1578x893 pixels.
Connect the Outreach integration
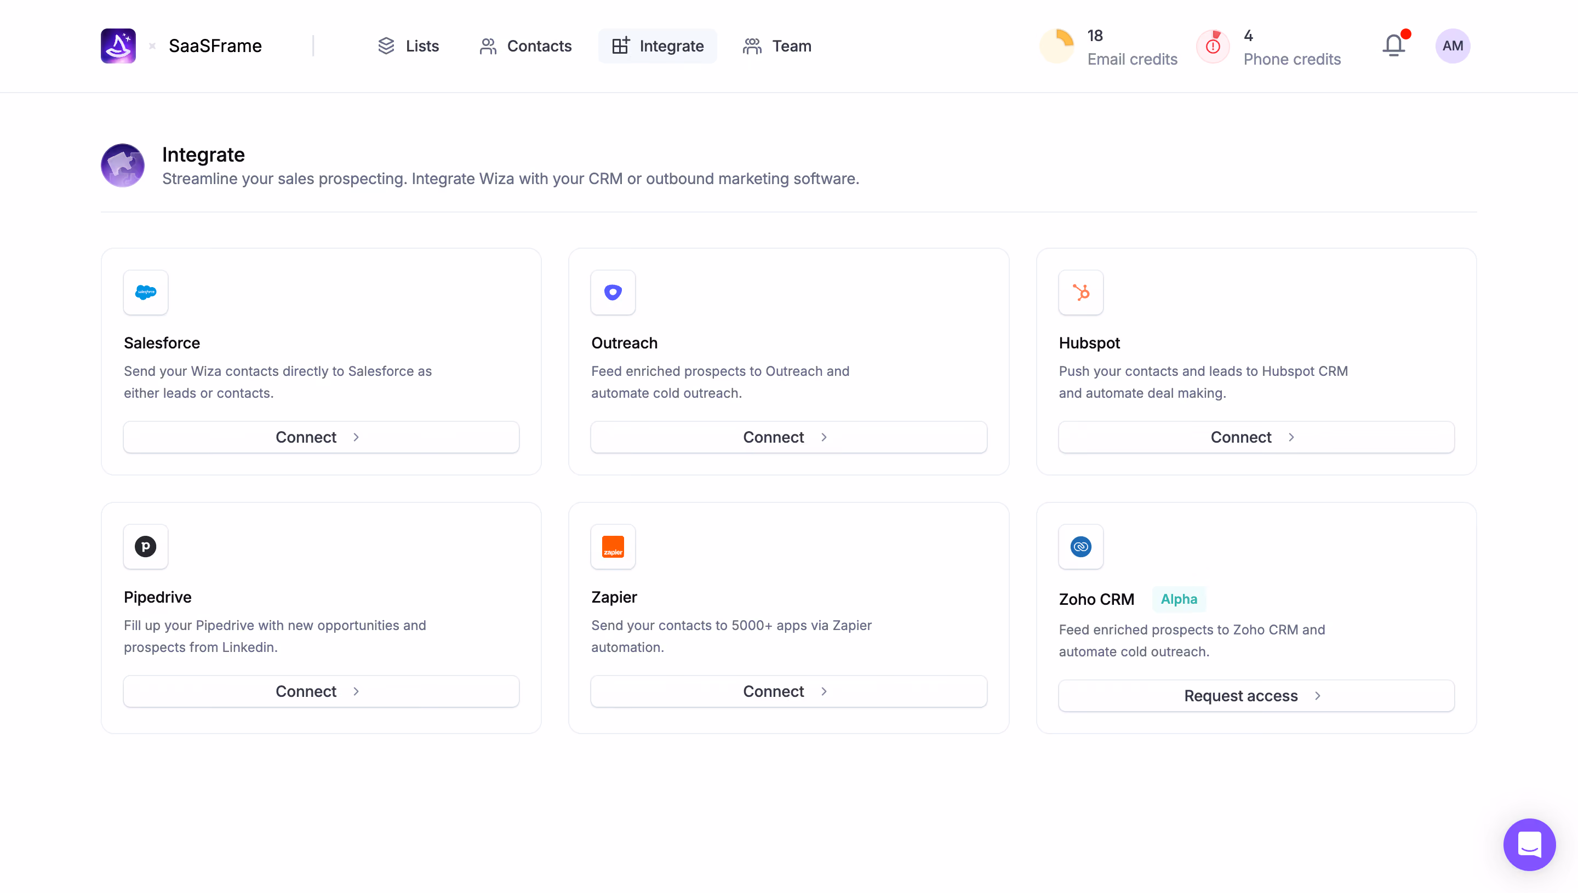point(788,437)
